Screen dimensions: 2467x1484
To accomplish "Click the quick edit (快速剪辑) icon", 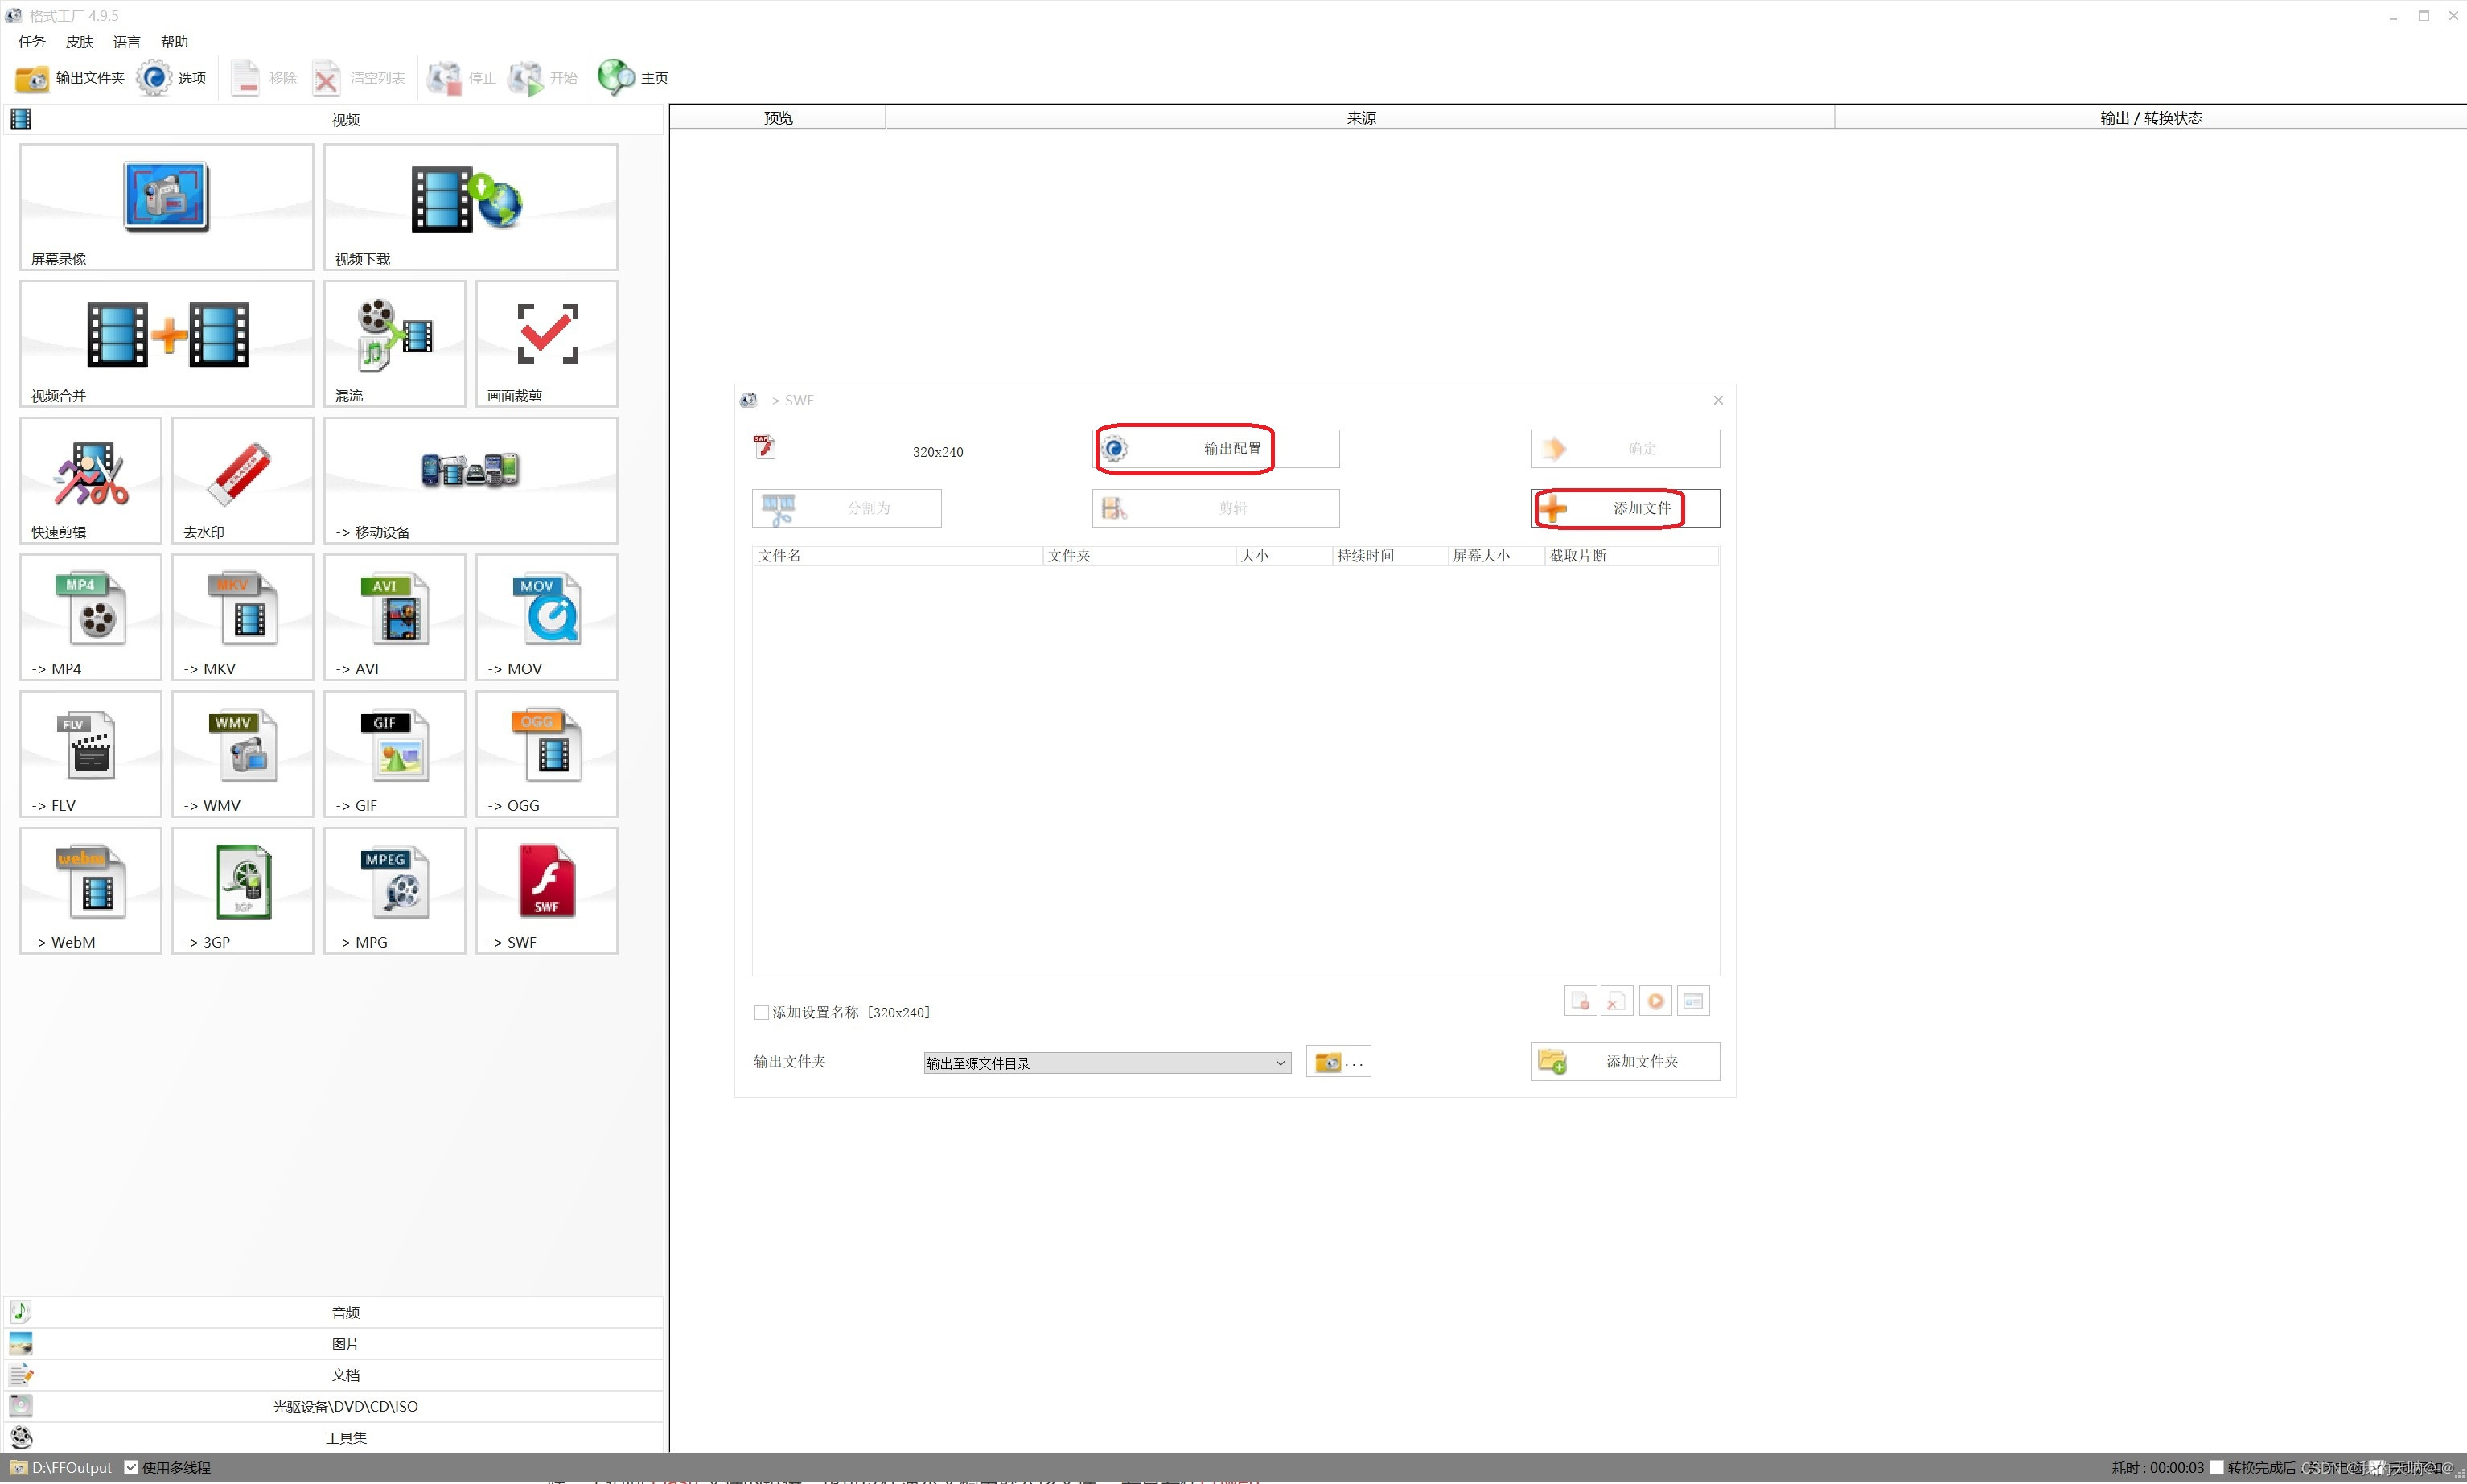I will coord(90,479).
